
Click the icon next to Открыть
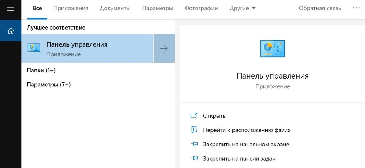tap(194, 116)
